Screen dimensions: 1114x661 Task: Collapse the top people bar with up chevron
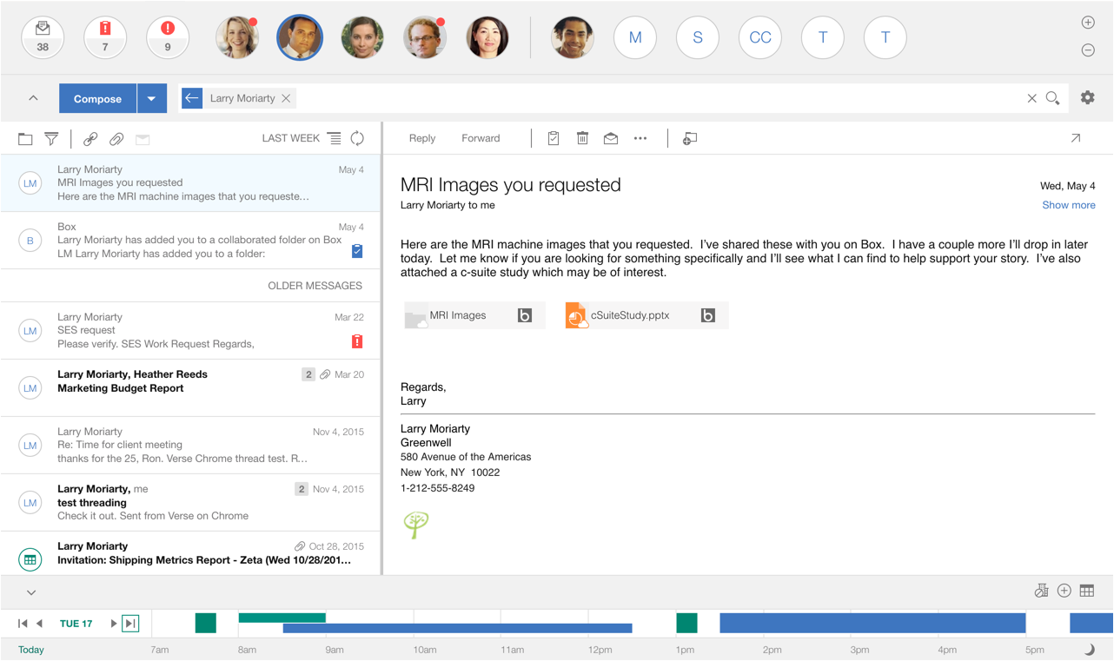[x=33, y=98]
